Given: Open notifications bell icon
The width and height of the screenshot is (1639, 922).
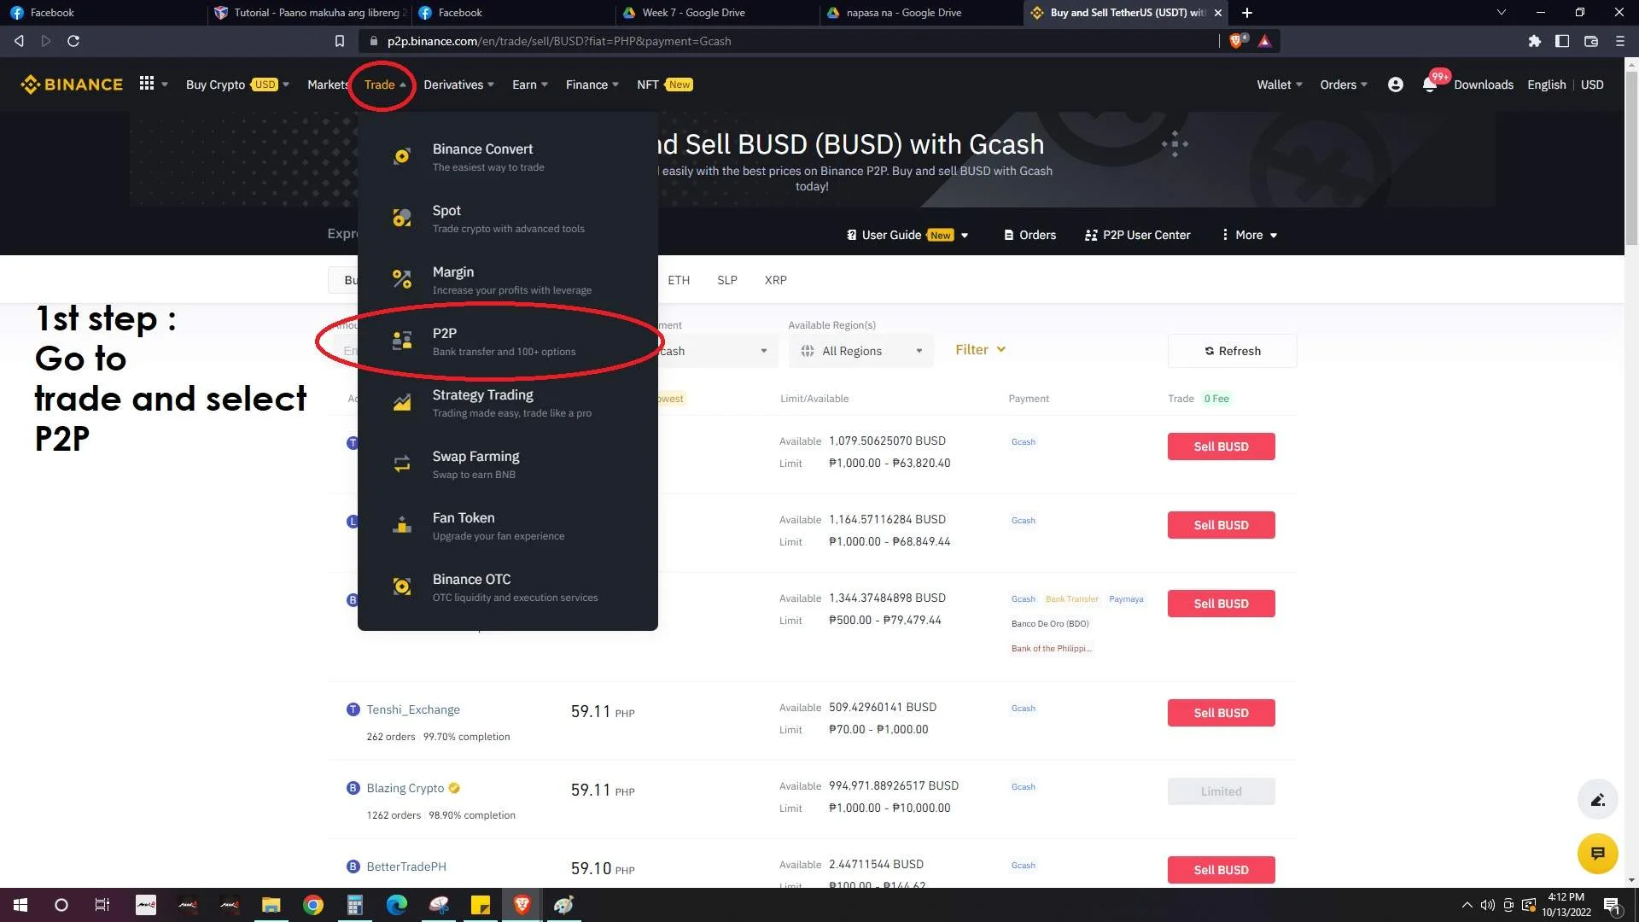Looking at the screenshot, I should (x=1429, y=85).
